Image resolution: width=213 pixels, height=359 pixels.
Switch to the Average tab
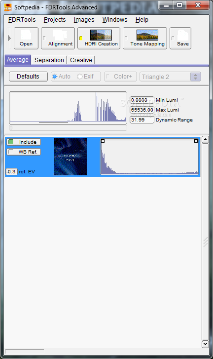click(x=18, y=60)
